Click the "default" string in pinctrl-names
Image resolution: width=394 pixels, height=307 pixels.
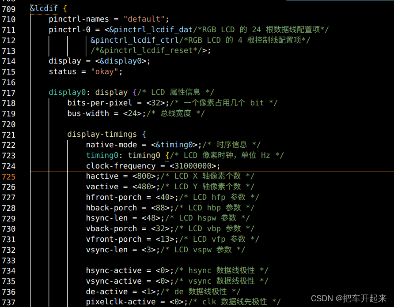pyautogui.click(x=144, y=19)
